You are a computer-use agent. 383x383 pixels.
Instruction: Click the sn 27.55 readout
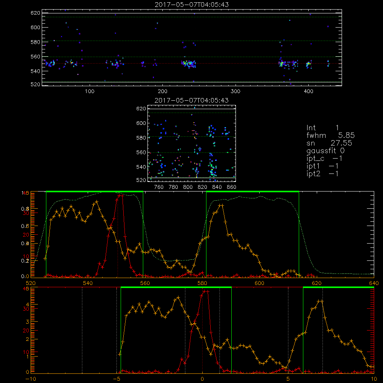click(329, 143)
